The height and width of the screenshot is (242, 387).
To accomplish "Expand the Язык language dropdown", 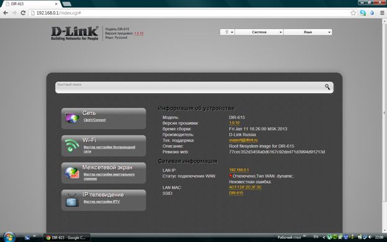I will (308, 32).
